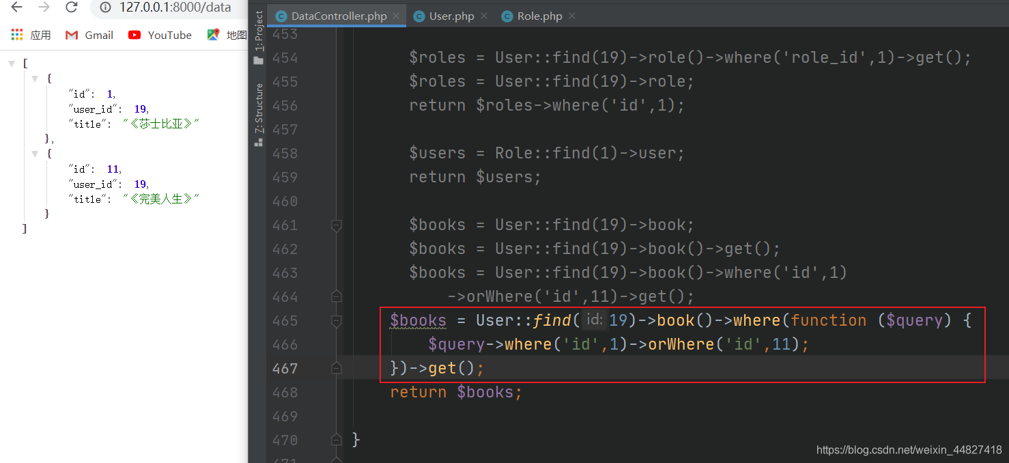Open the Gmail bookmark

tap(89, 35)
